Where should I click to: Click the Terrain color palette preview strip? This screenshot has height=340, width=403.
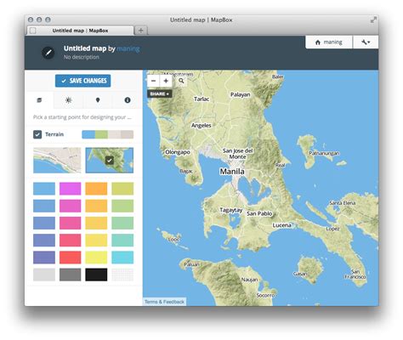pyautogui.click(x=108, y=134)
